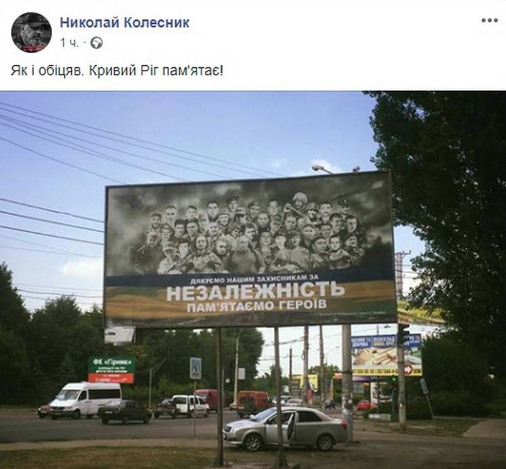Click the ДЯКУЄМО НАШИМ ЗАХИСНИКАМ line
This screenshot has width=506, height=469.
254,278
